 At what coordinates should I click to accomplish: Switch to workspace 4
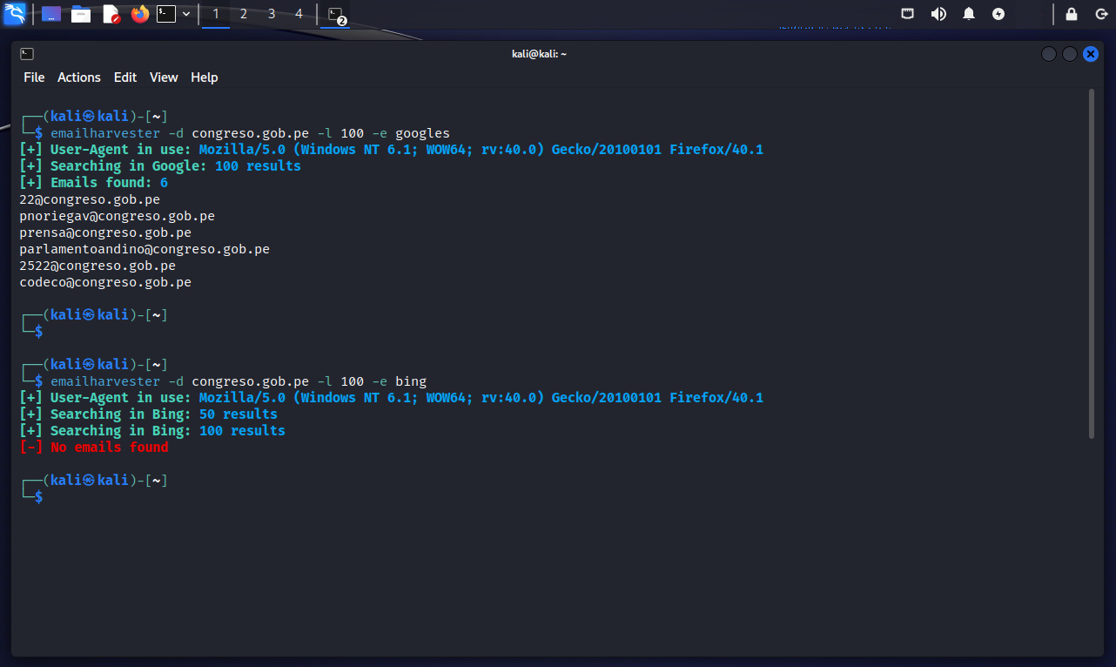[x=299, y=14]
